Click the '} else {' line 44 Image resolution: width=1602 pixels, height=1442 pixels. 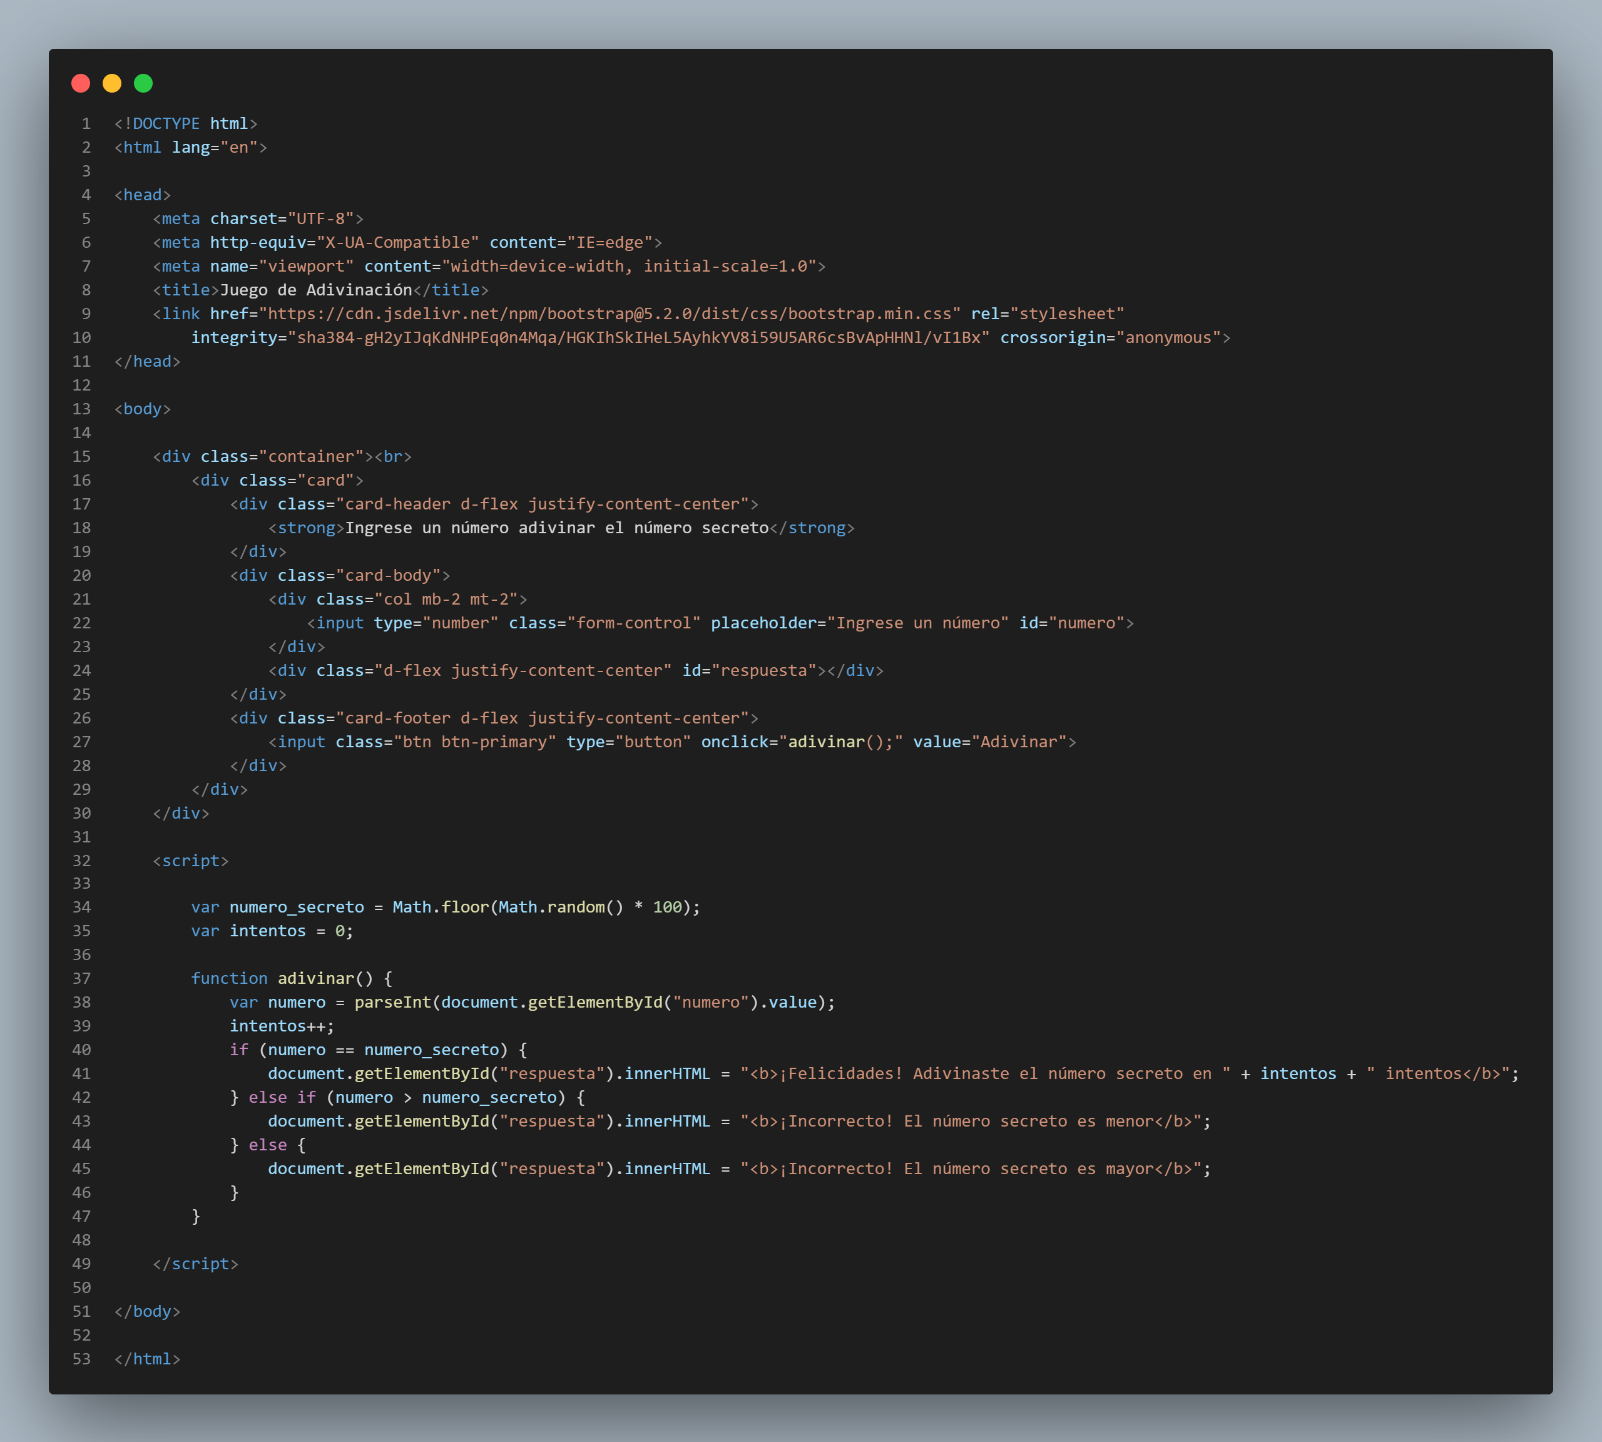click(268, 1145)
